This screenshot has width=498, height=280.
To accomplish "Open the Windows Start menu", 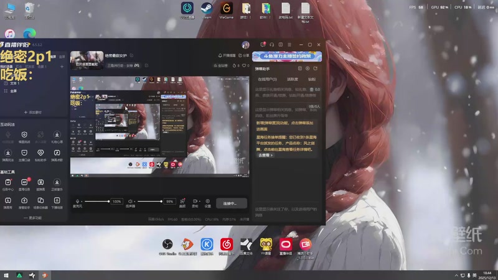I will pos(6,276).
